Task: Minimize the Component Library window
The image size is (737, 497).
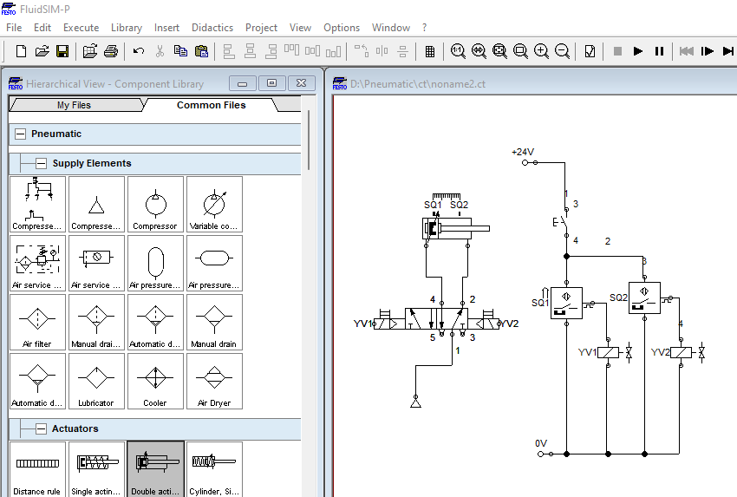Action: point(243,83)
